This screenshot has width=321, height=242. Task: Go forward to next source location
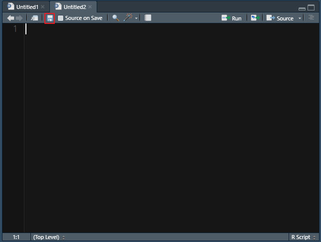click(x=19, y=18)
